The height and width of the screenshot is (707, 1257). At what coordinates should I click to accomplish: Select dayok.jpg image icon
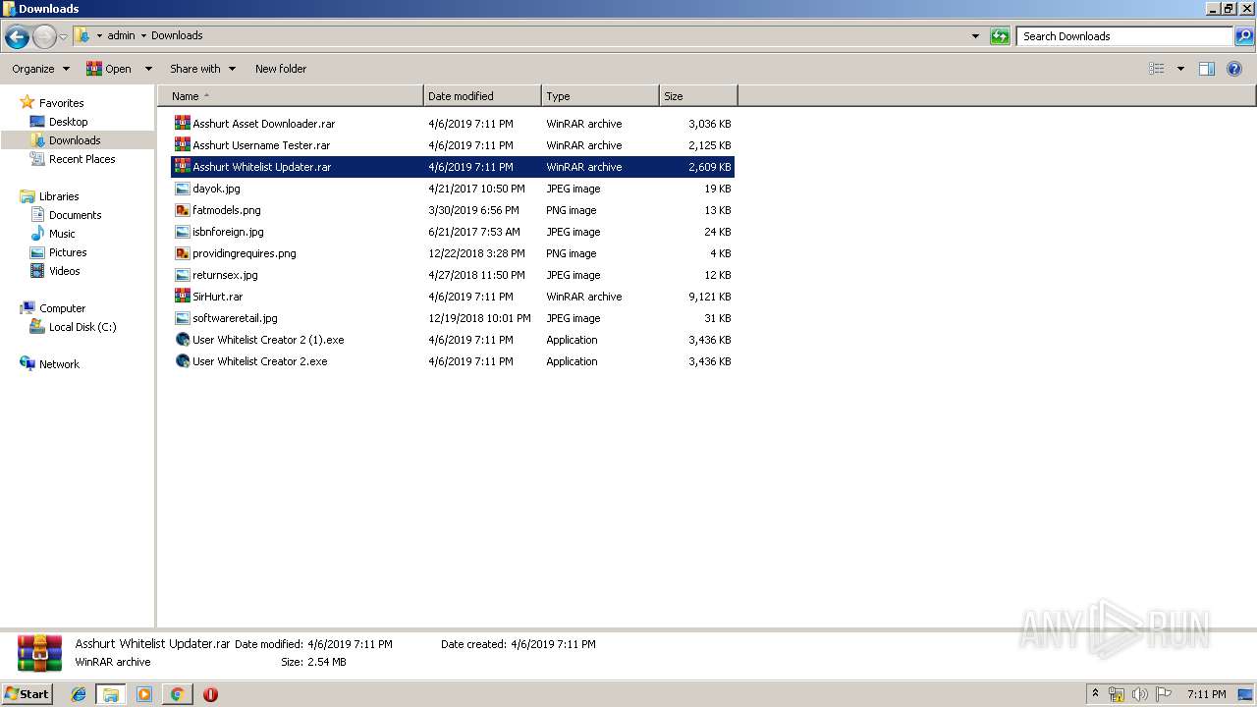pyautogui.click(x=182, y=189)
